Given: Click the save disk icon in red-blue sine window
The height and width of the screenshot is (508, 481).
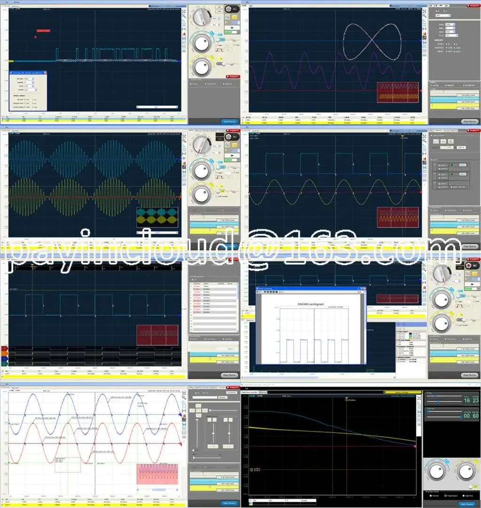Looking at the screenshot, I should tap(184, 424).
